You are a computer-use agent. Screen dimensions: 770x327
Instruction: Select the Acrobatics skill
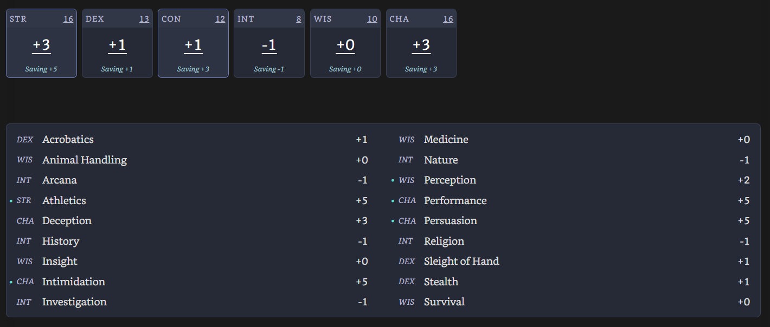68,140
